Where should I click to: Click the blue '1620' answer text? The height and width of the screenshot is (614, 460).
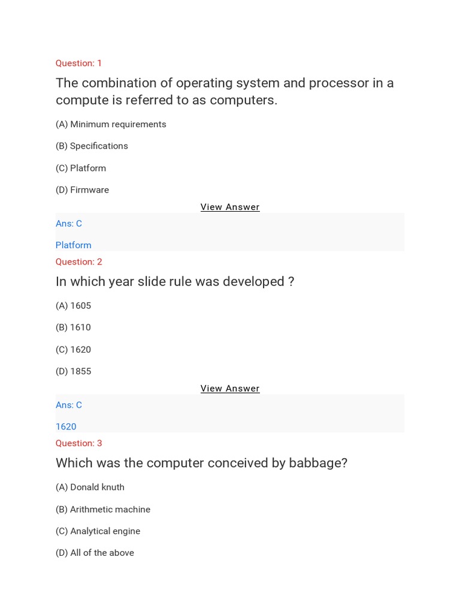click(x=66, y=427)
